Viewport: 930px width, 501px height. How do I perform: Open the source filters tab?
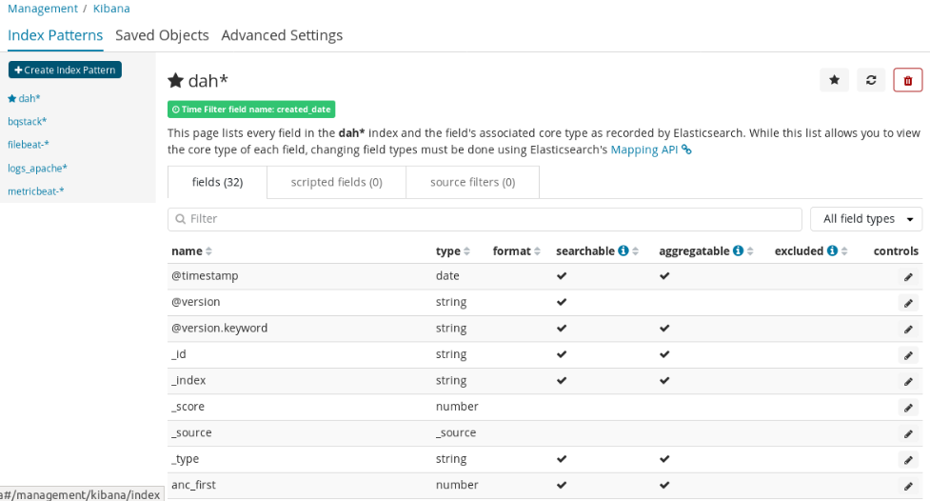point(472,182)
